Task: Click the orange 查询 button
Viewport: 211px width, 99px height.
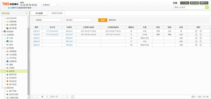Action: (x=103, y=20)
